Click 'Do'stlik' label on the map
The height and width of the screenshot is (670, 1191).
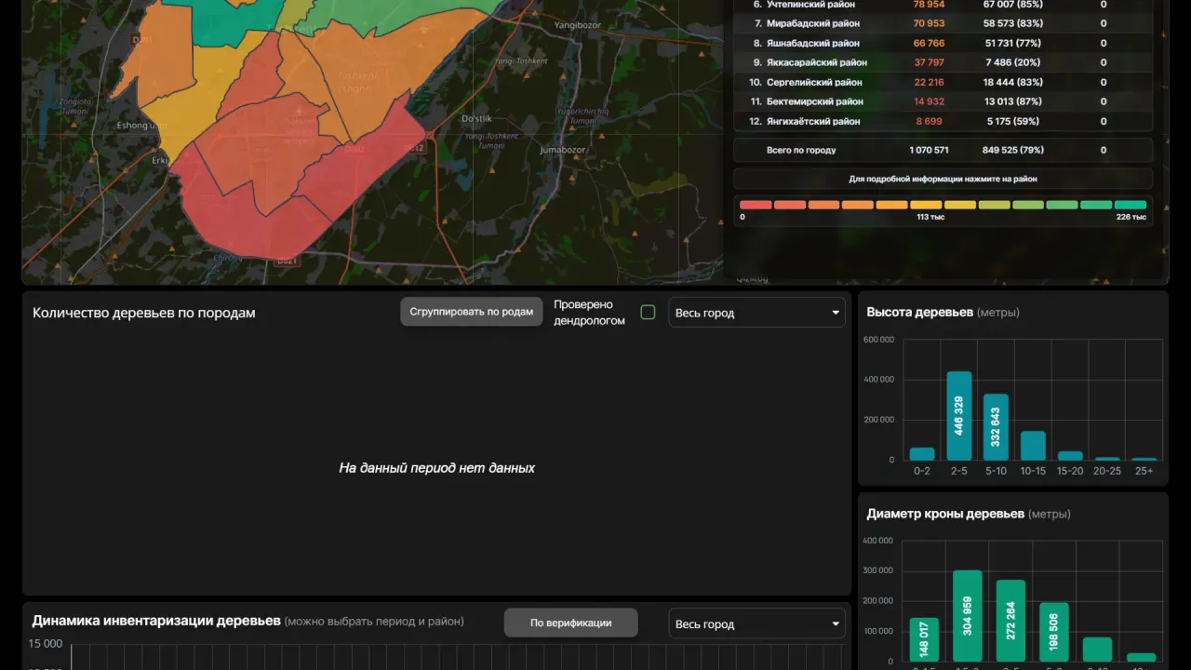coord(477,118)
